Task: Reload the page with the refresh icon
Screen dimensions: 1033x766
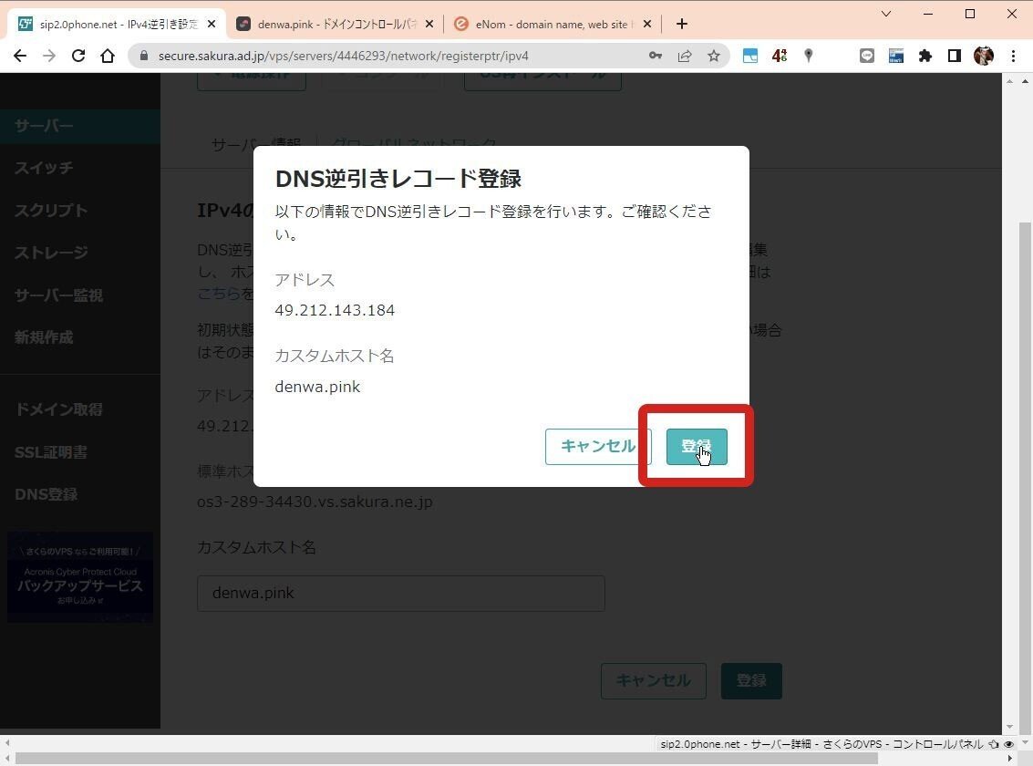Action: 78,56
